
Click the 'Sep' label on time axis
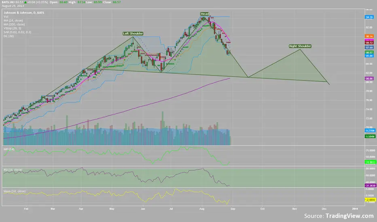(x=233, y=209)
